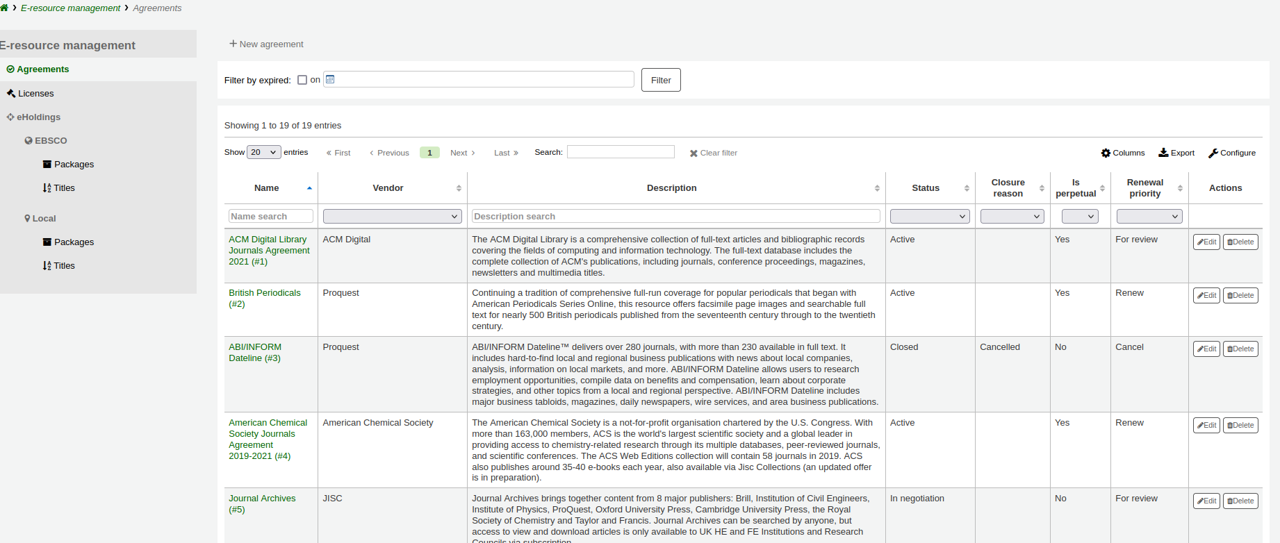Image resolution: width=1280 pixels, height=543 pixels.
Task: Jump to the Last page
Action: (x=506, y=153)
